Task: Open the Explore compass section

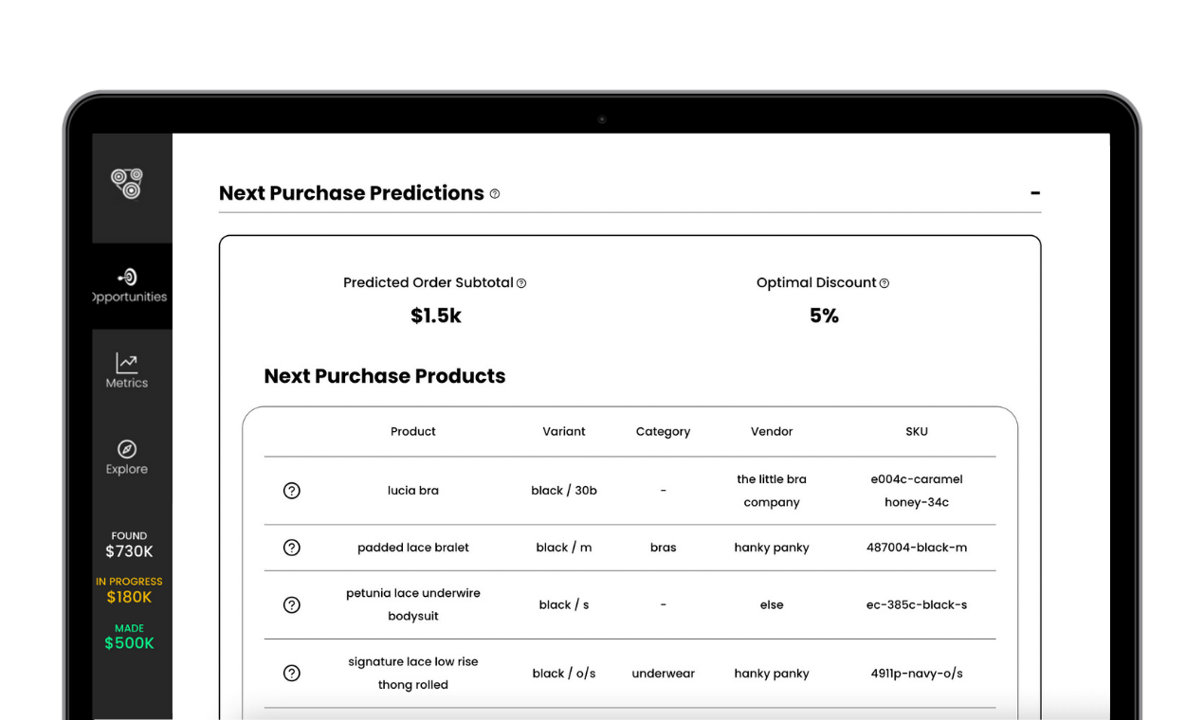Action: coord(127,457)
